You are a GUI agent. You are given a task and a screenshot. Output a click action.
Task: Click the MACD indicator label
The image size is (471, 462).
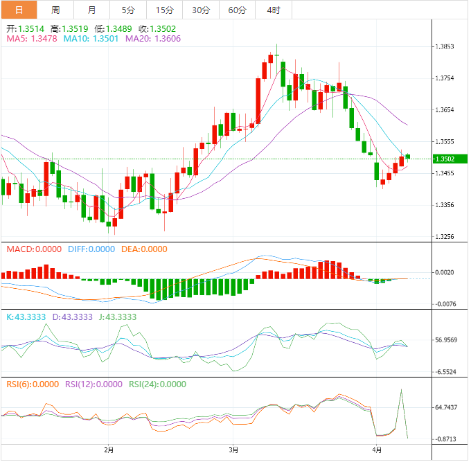click(x=33, y=249)
